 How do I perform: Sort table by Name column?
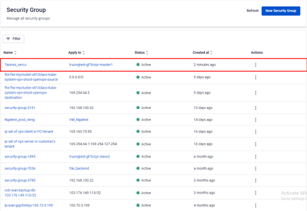tap(15, 52)
